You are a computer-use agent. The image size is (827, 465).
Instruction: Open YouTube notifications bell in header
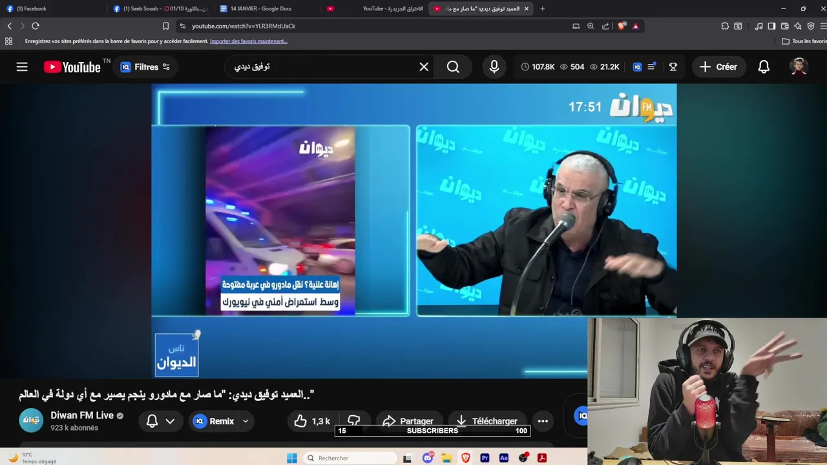tap(764, 67)
